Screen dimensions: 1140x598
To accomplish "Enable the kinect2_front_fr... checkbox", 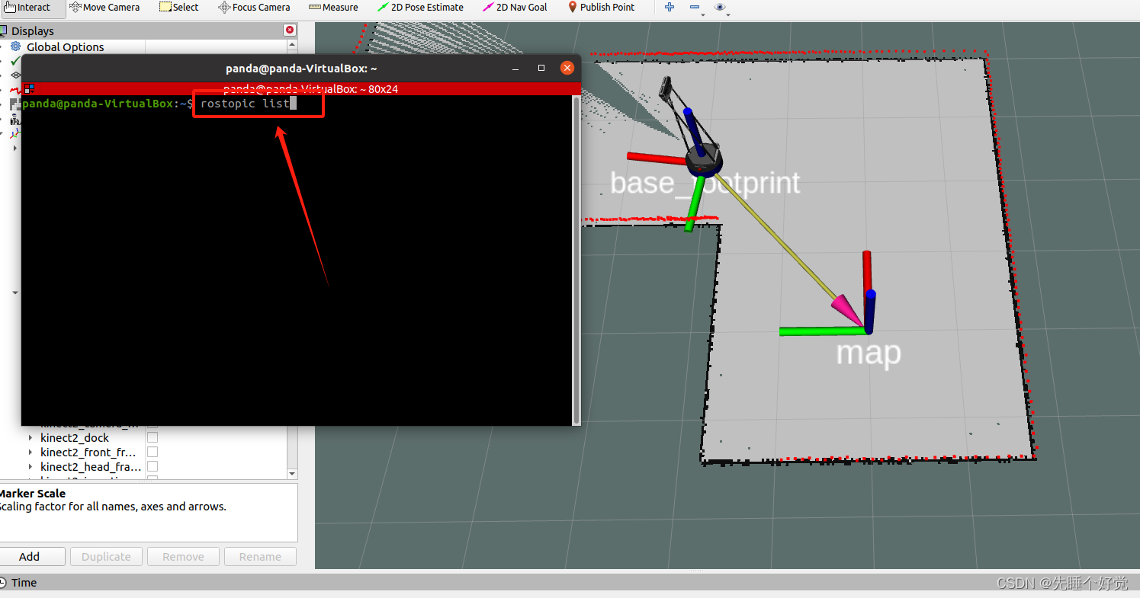I will (153, 452).
